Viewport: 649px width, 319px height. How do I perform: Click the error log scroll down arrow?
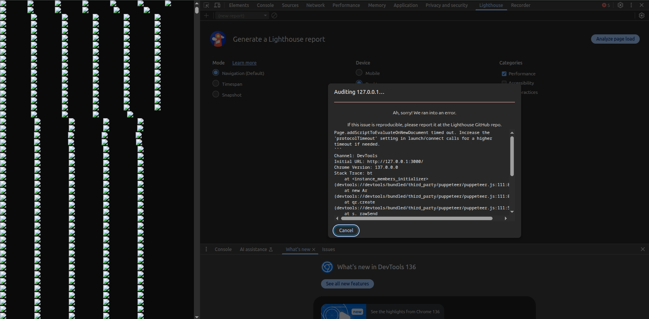pos(512,212)
